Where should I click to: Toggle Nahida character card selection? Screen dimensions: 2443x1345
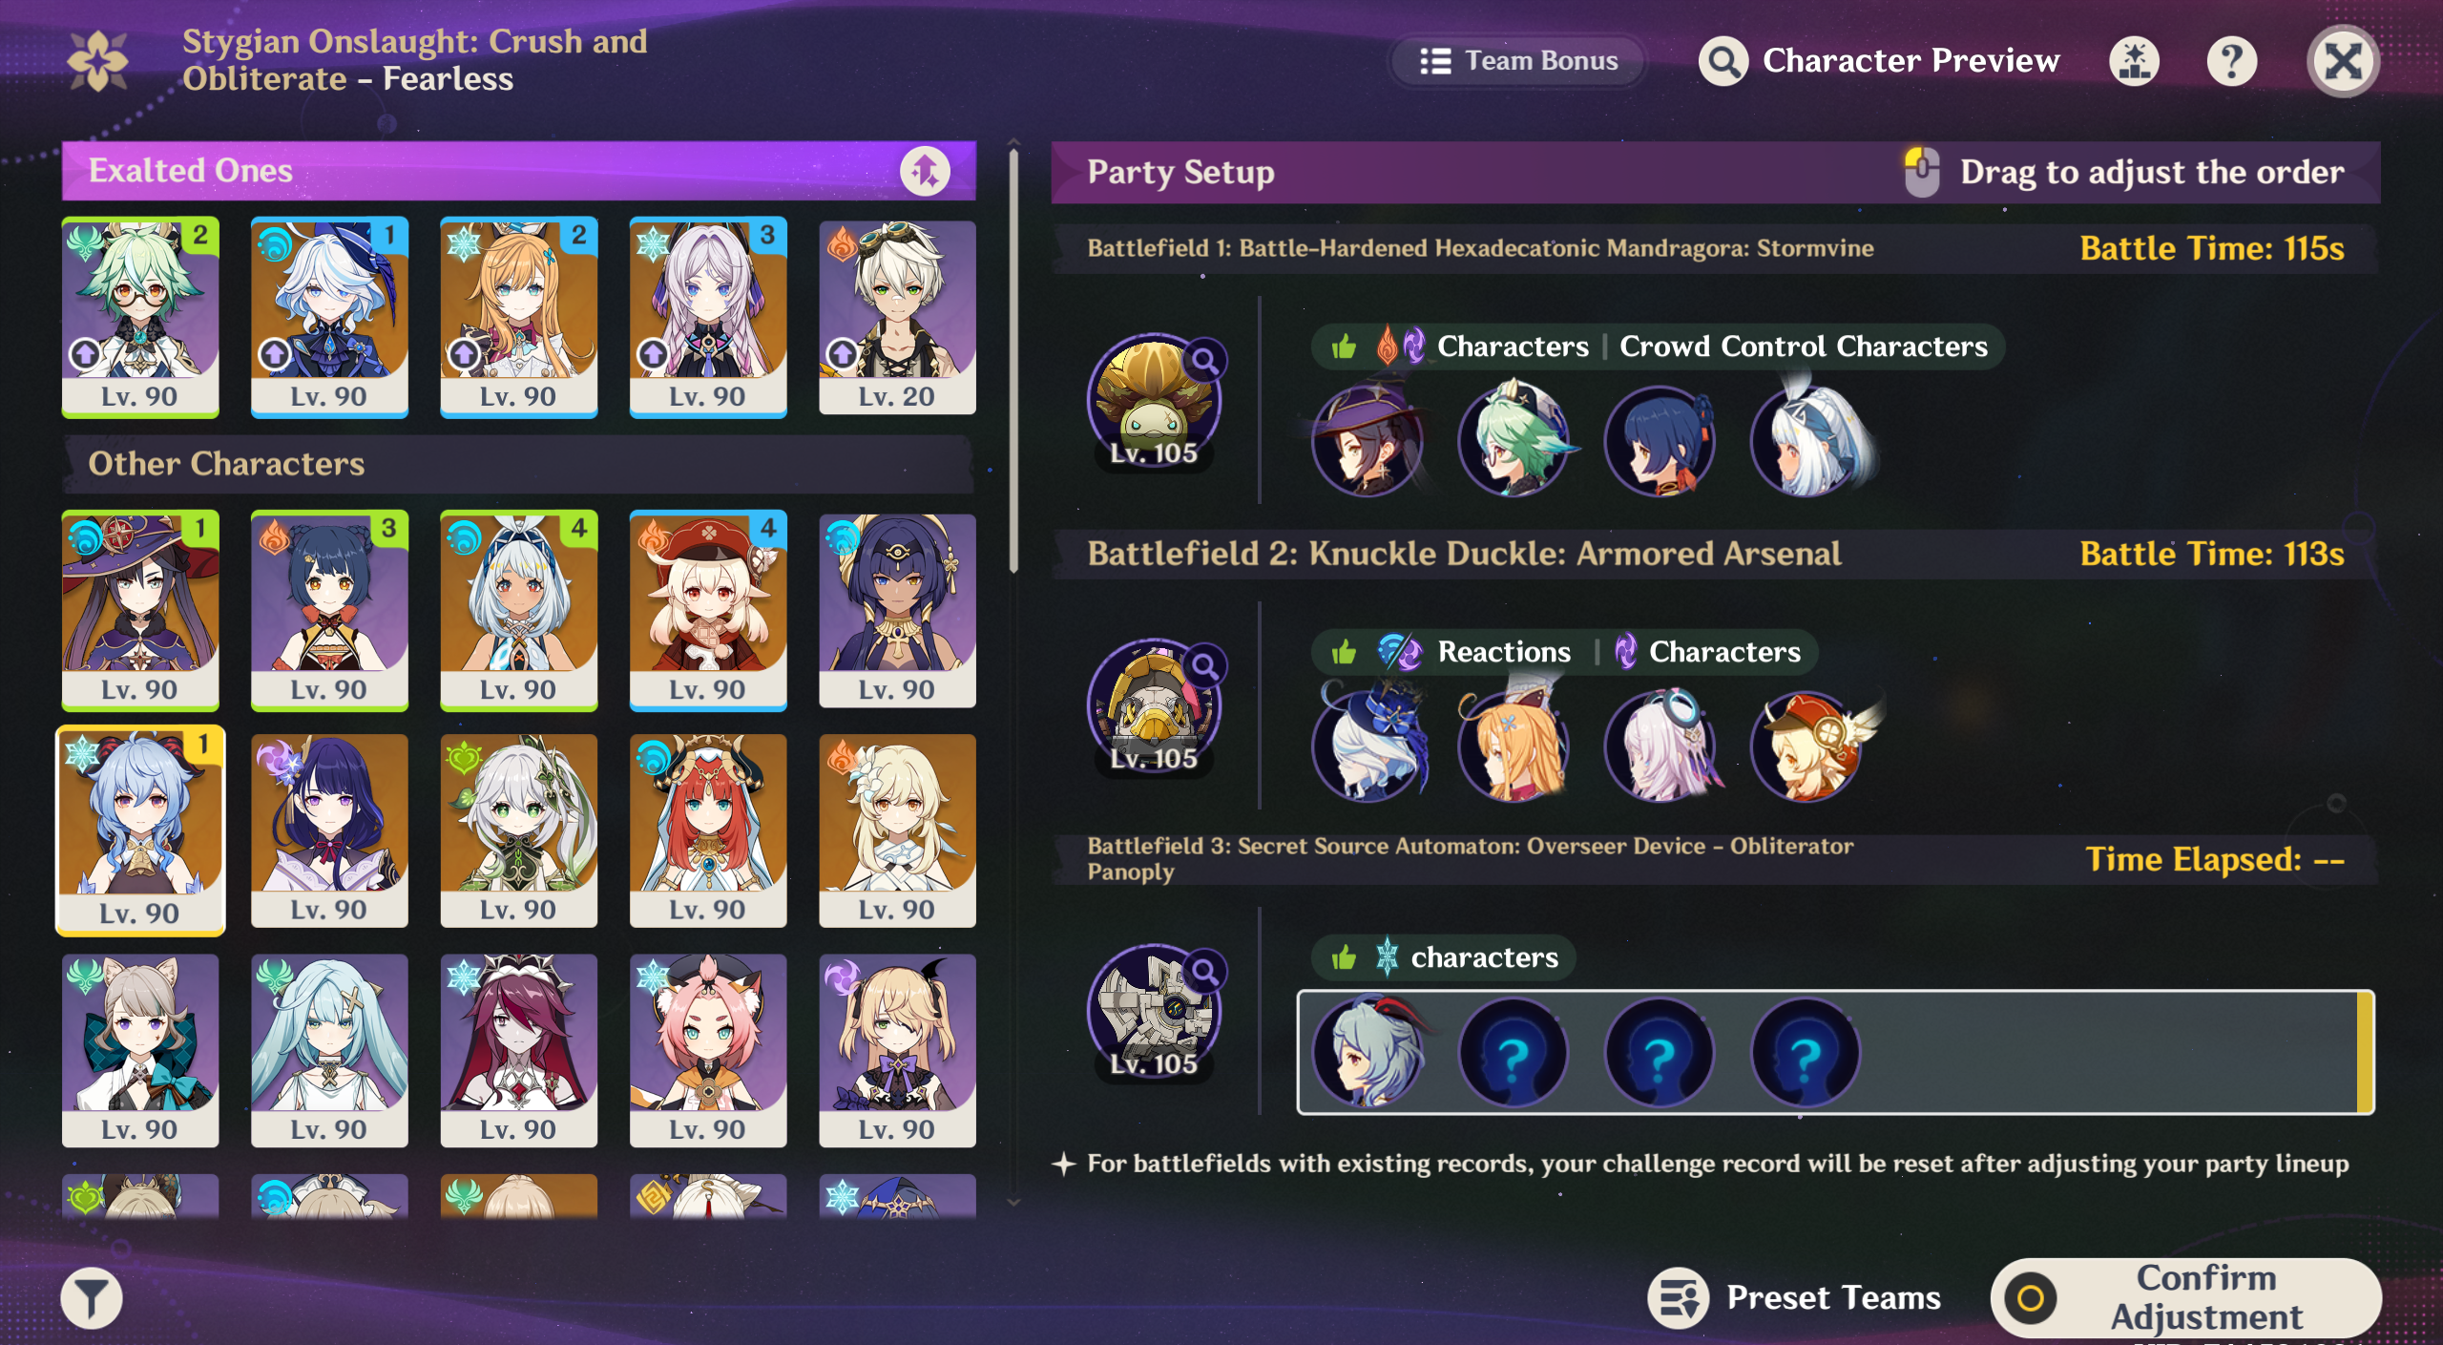point(518,830)
